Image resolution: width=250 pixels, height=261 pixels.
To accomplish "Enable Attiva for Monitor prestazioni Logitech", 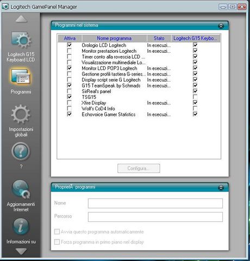I will 69,51.
